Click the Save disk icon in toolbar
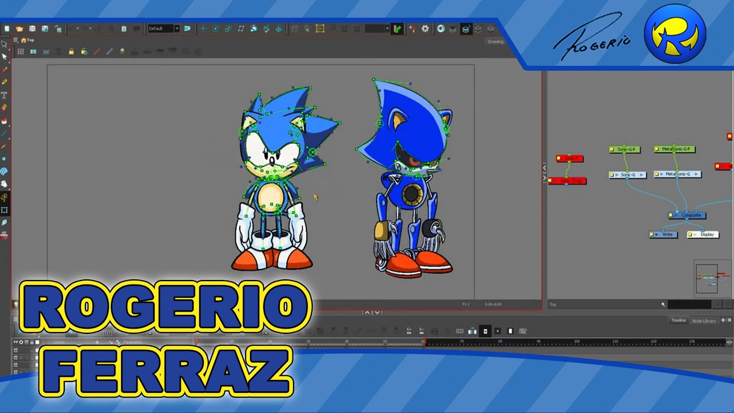Screen dimensions: 734x413 click(x=32, y=28)
